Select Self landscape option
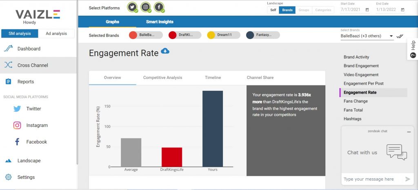The image size is (418, 190). tap(273, 10)
